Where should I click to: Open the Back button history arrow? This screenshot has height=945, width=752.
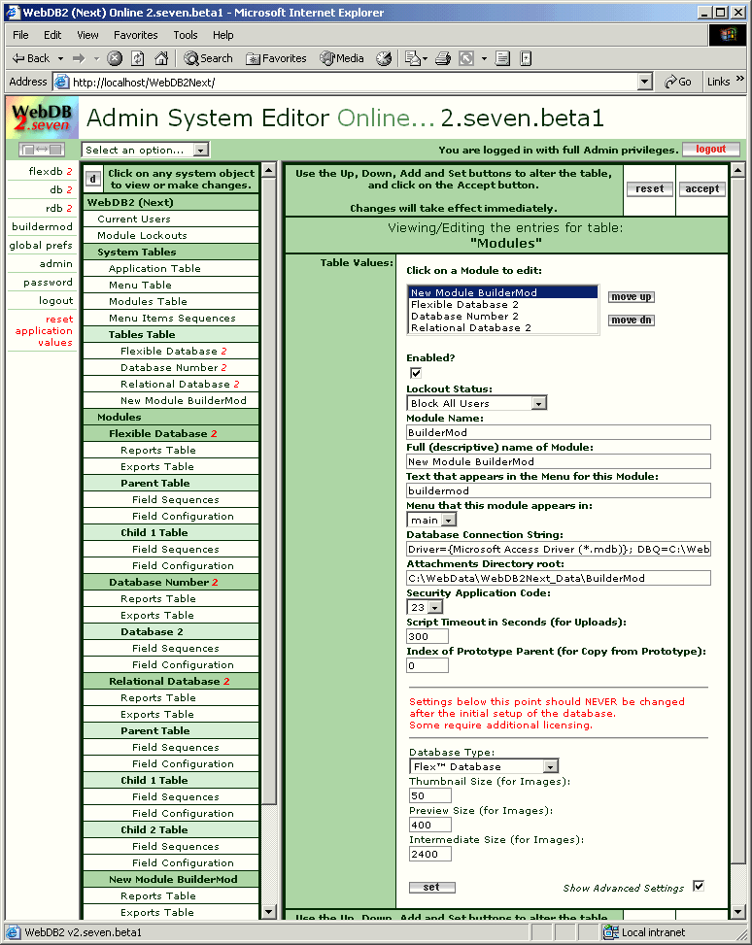[60, 58]
